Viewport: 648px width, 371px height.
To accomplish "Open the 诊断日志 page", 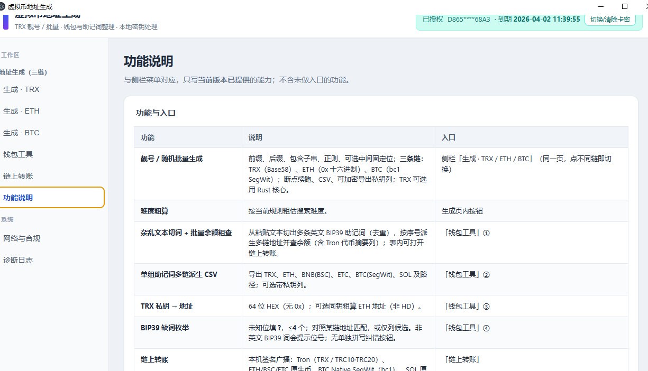I will pyautogui.click(x=18, y=260).
